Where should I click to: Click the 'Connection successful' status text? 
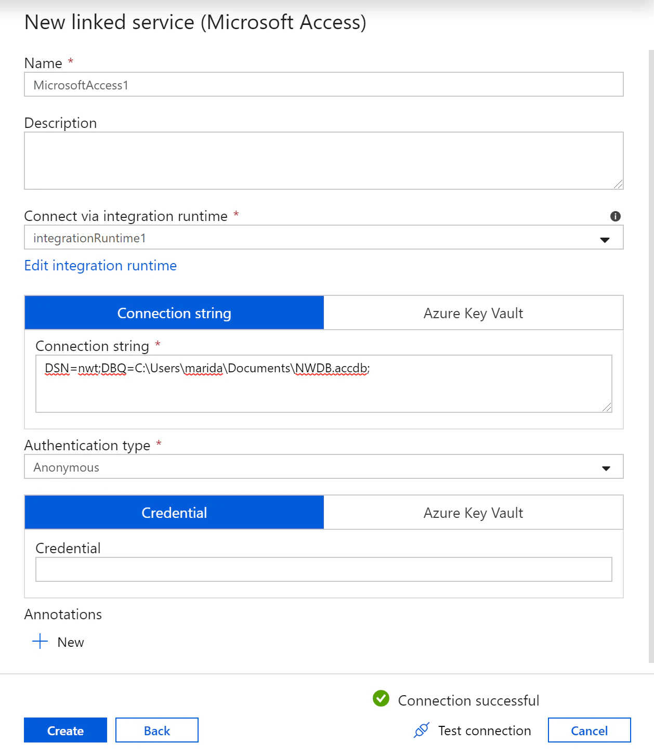point(468,700)
